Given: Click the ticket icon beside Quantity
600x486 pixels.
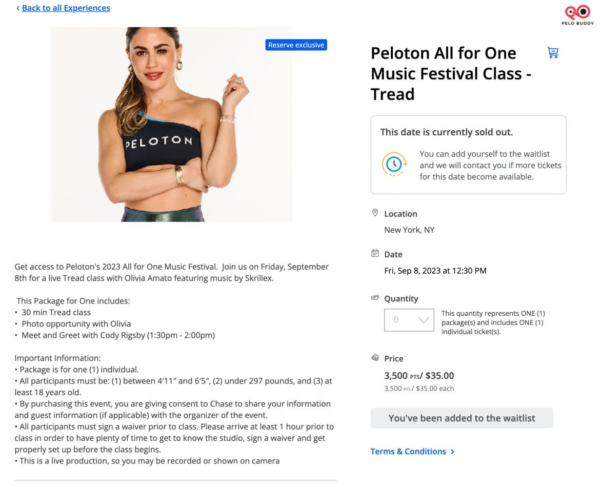Looking at the screenshot, I should (x=375, y=298).
